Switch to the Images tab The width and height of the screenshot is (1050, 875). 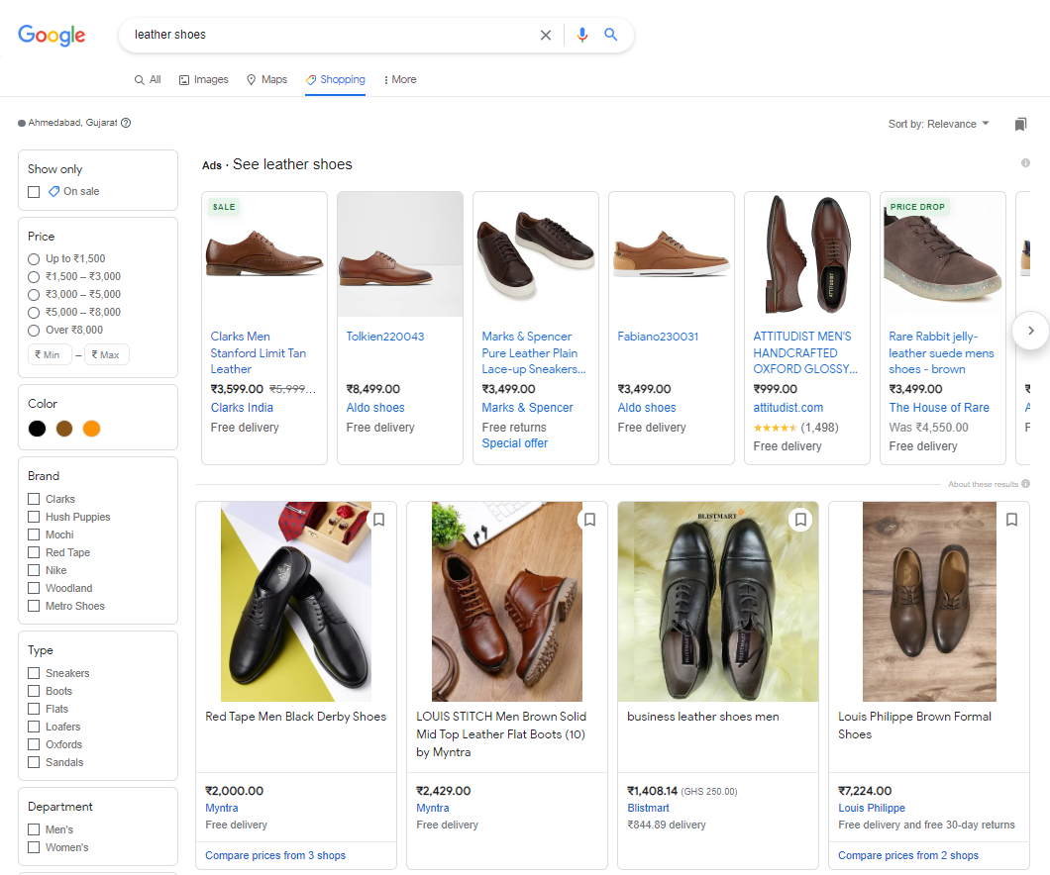point(204,79)
